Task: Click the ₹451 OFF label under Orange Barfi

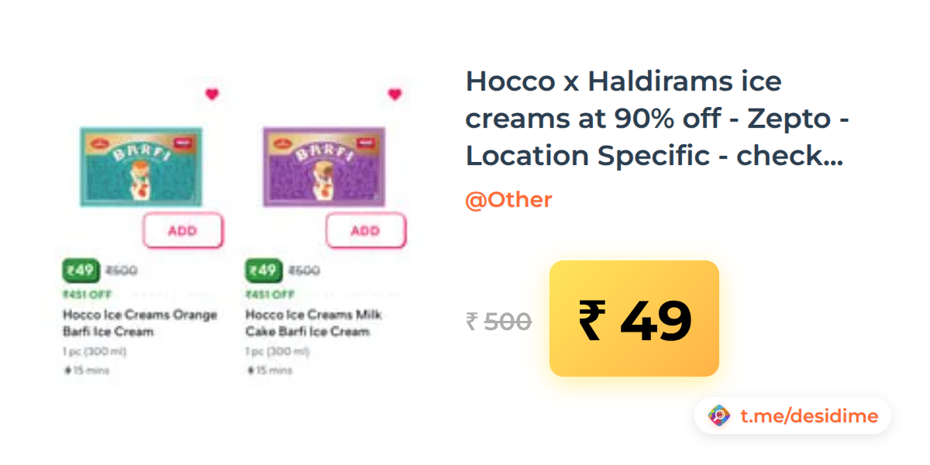Action: click(88, 294)
